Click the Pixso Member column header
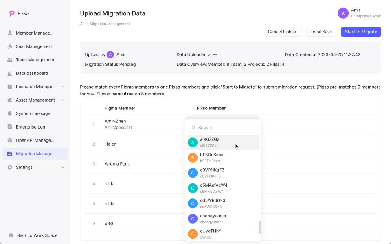 [x=211, y=108]
